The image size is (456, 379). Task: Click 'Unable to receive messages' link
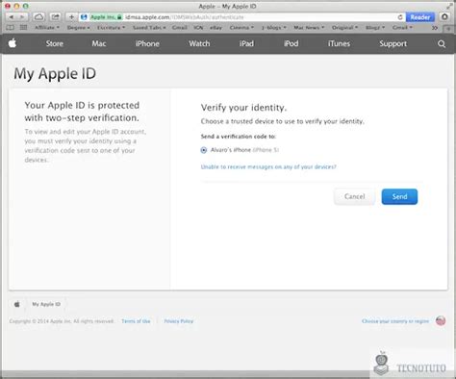coord(268,166)
